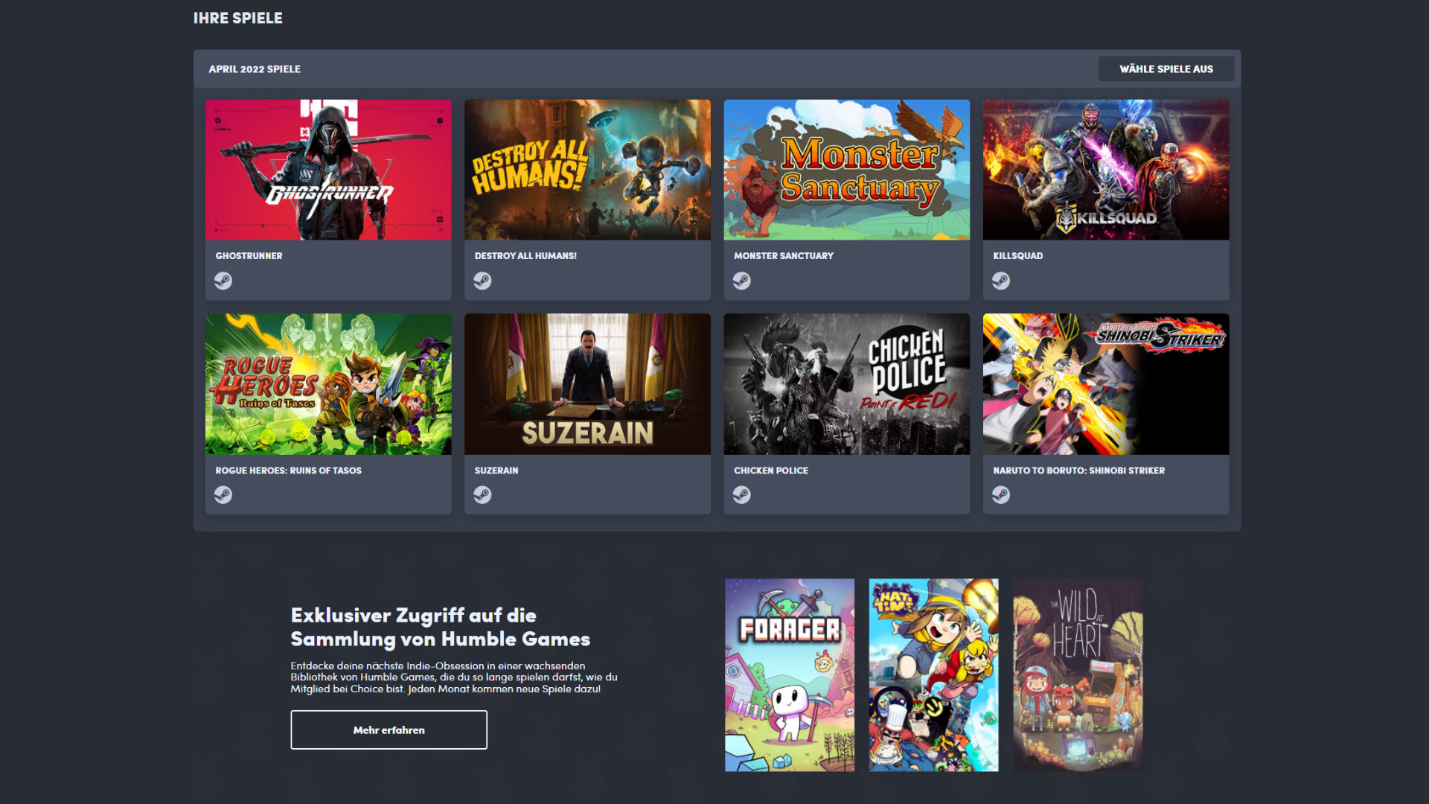This screenshot has width=1429, height=804.
Task: Select the A Hat in Time box art
Action: (x=933, y=675)
